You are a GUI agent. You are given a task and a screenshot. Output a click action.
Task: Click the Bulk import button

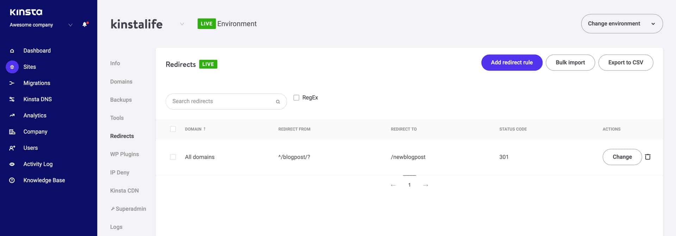(x=570, y=63)
